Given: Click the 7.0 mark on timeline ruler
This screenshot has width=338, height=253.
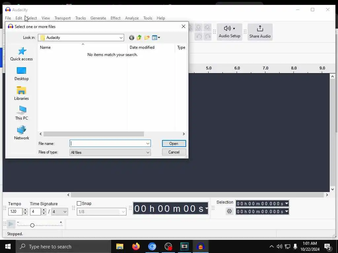Looking at the screenshot, I should (x=265, y=68).
